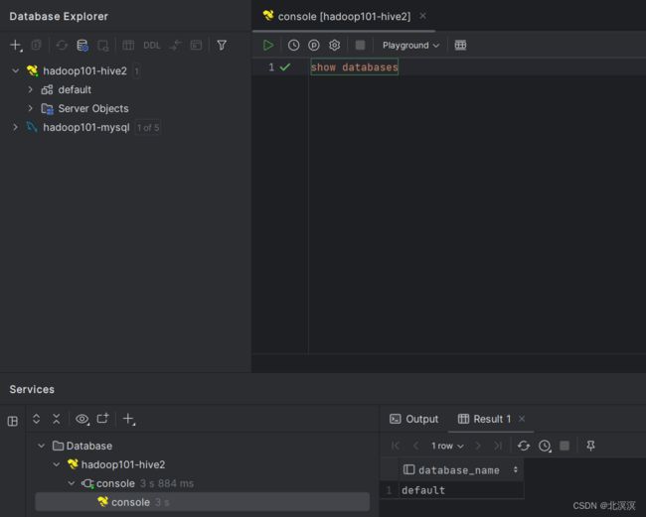Open the Playground mode dropdown

410,46
